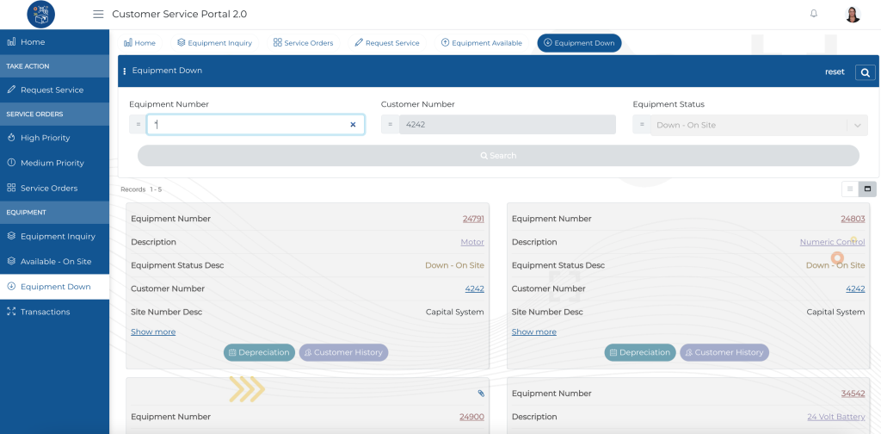Open Equipment Inquiry top tab

[214, 43]
